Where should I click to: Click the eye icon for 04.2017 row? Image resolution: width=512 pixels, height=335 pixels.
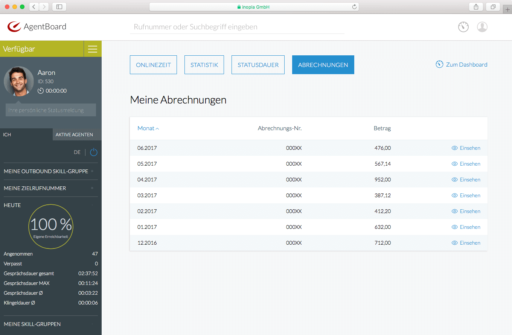click(x=454, y=180)
